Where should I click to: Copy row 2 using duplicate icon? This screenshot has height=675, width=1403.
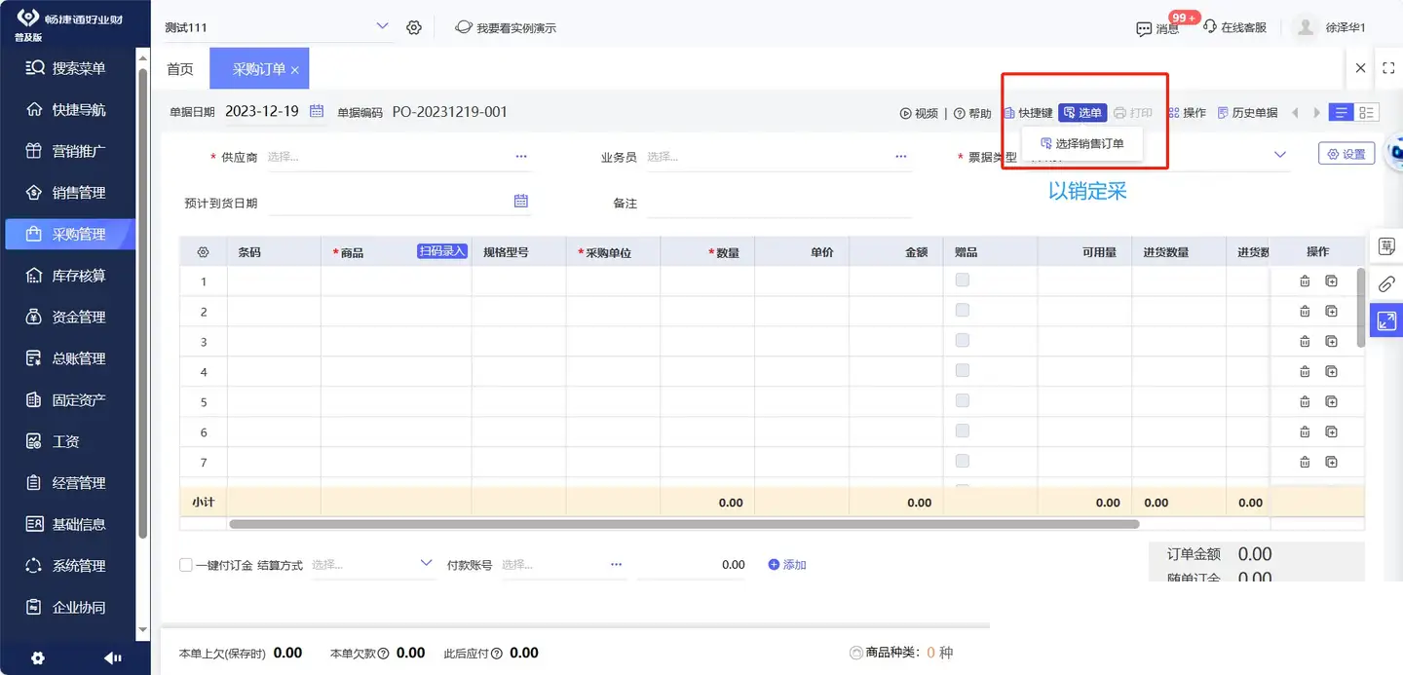pyautogui.click(x=1331, y=312)
